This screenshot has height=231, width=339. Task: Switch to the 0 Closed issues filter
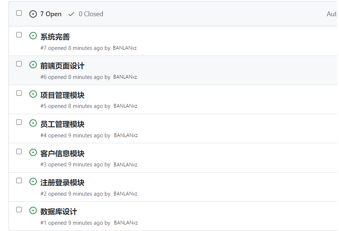point(91,14)
